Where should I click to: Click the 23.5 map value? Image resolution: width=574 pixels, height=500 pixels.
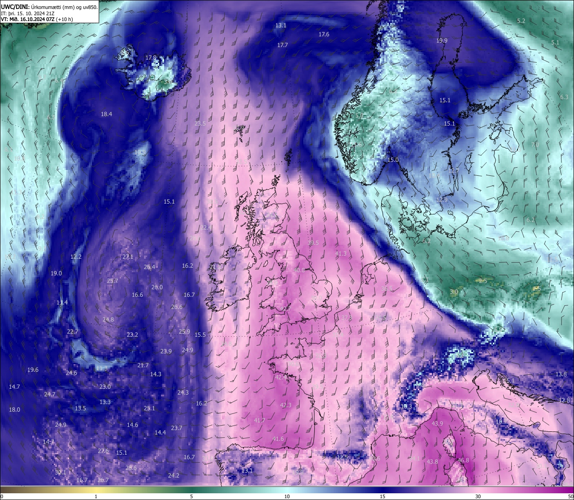(200, 123)
